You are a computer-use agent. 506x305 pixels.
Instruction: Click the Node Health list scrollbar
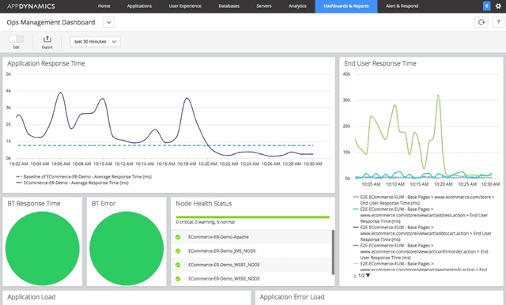click(333, 252)
